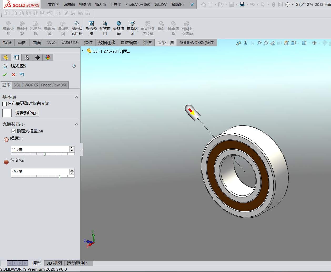
Task: Open the 排定渲染 (Schedule Render) tool
Action: [x=173, y=28]
